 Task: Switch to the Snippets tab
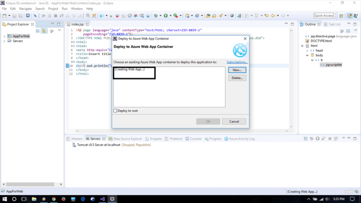click(153, 138)
